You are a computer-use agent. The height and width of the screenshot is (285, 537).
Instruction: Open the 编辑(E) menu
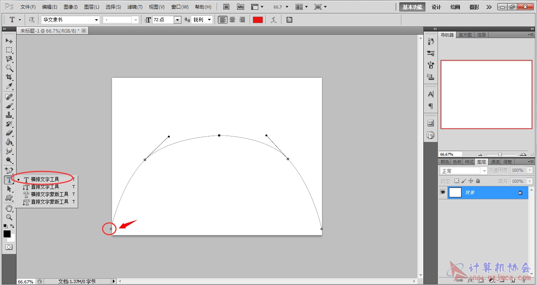tap(50, 7)
